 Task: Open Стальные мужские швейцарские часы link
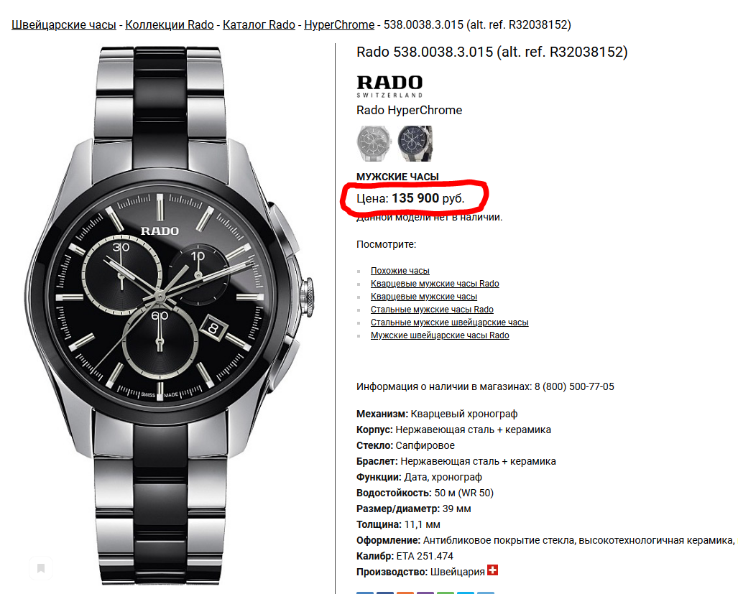pos(450,322)
